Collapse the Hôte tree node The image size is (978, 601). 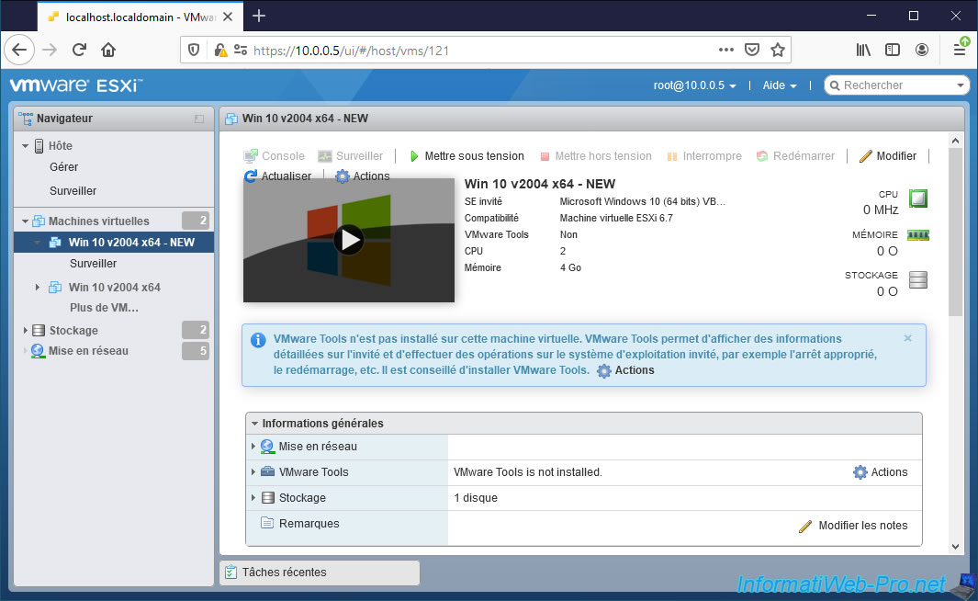pos(26,146)
